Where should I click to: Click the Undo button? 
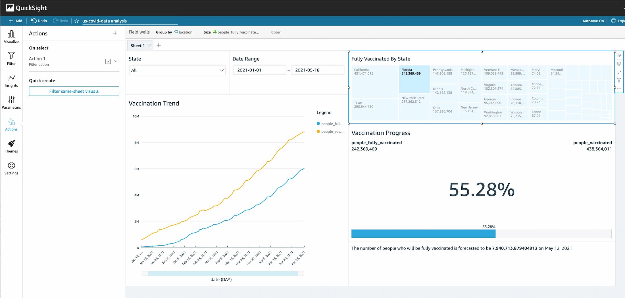39,21
